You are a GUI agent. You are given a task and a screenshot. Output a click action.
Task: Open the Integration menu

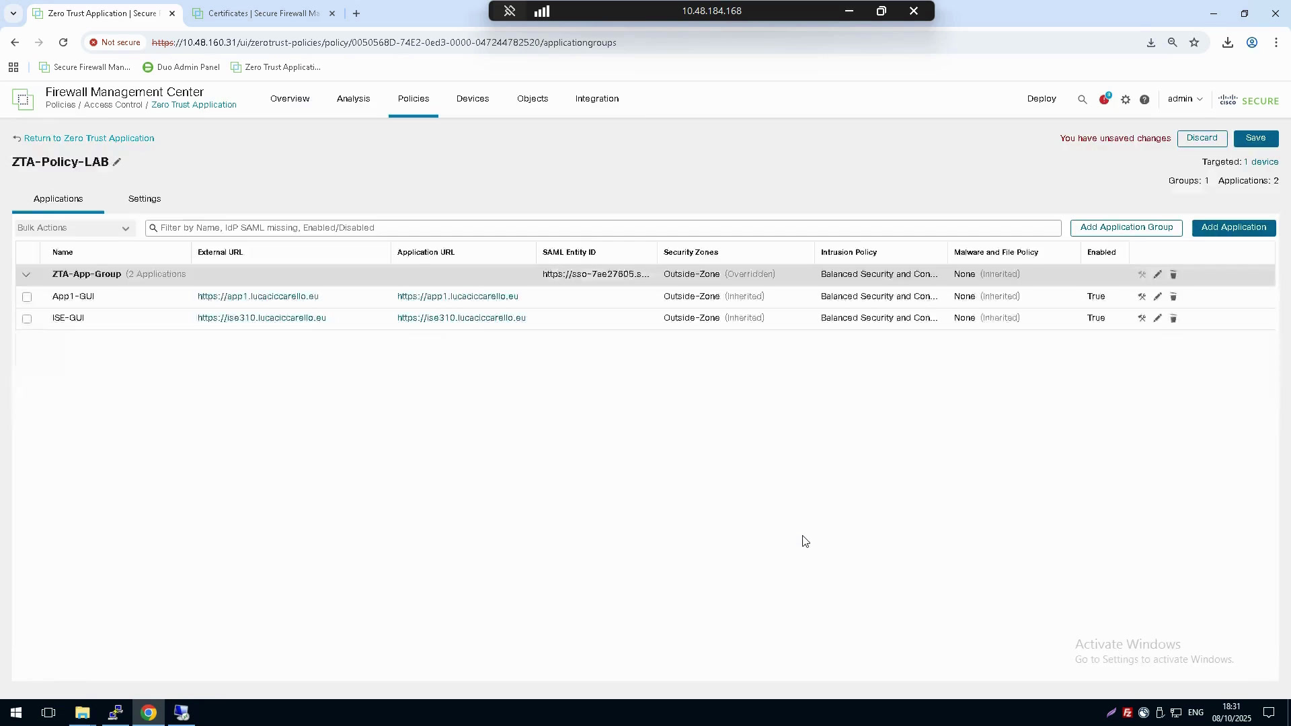pos(597,99)
